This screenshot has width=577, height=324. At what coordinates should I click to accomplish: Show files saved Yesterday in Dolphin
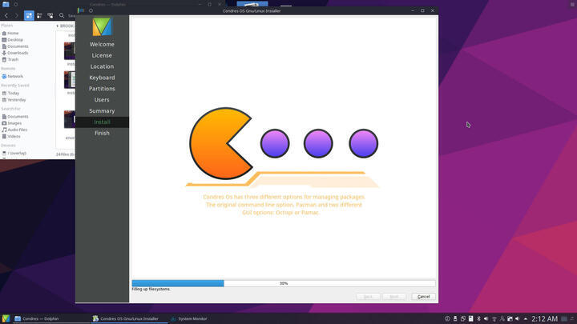pyautogui.click(x=14, y=100)
